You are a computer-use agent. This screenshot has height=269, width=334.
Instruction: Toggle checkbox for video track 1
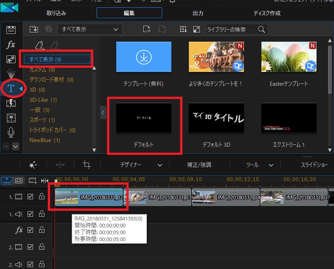point(30,197)
